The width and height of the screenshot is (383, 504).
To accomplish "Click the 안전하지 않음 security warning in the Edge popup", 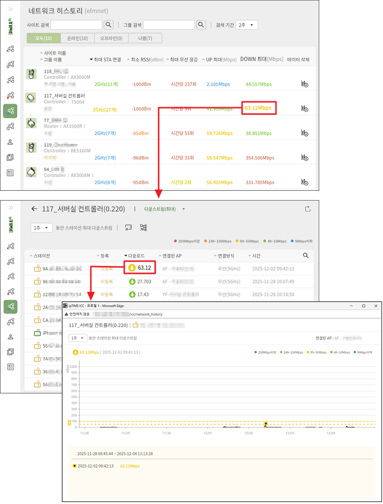I will [77, 314].
